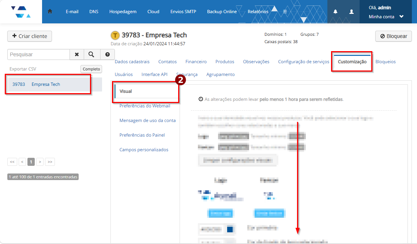Click Domínios: 1 text
417x244 pixels.
click(275, 34)
